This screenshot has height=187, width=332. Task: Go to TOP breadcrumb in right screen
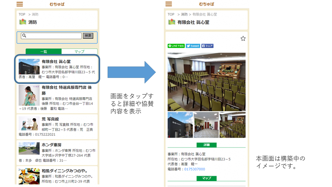point(171,14)
